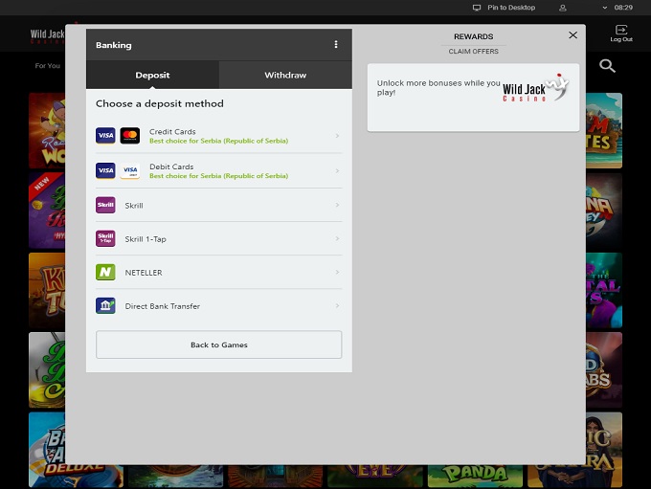
Task: Click the Skrill 1-Tap logo icon
Action: coord(105,238)
